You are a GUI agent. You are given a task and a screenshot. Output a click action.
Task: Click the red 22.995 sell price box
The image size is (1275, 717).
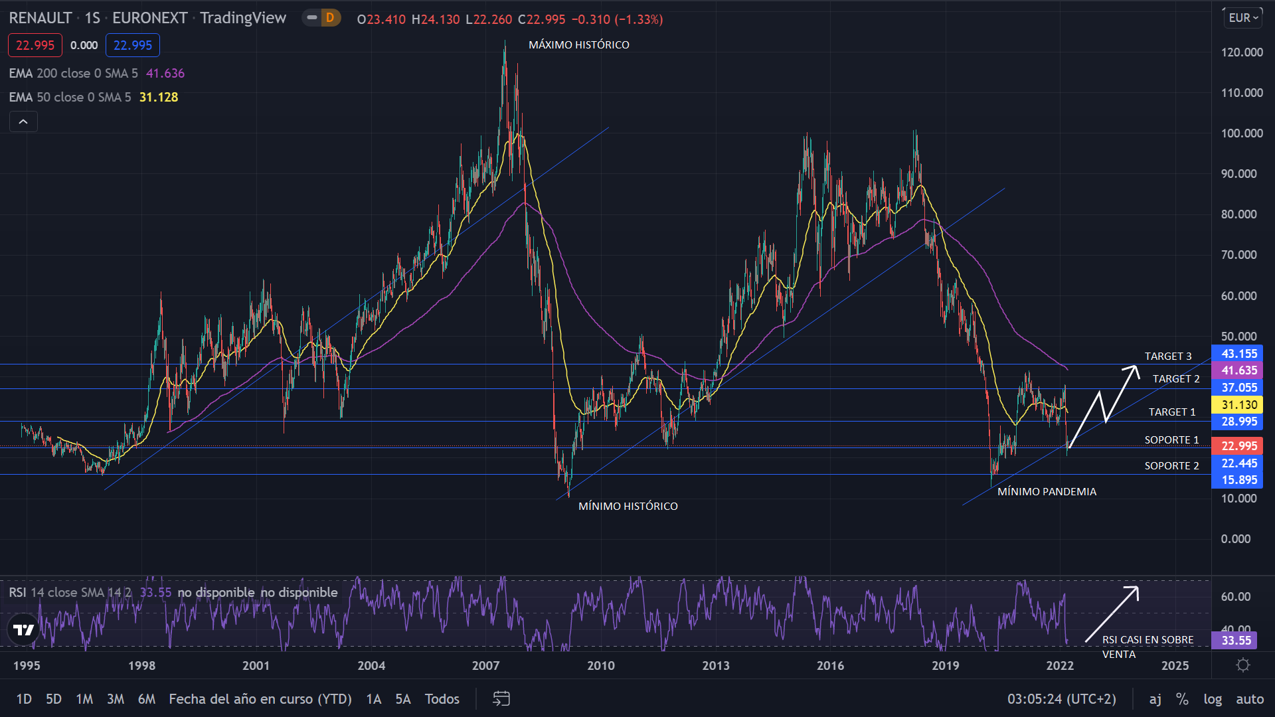tap(35, 45)
